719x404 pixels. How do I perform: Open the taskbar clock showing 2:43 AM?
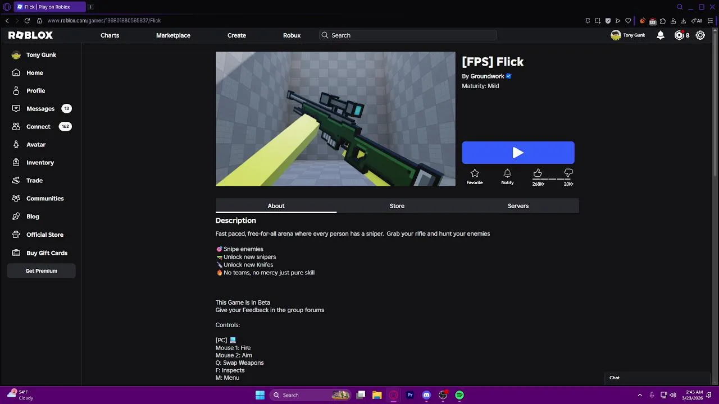click(694, 395)
